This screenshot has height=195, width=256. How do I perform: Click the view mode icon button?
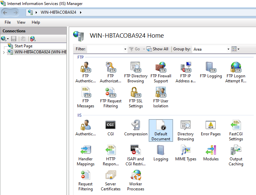point(234,49)
